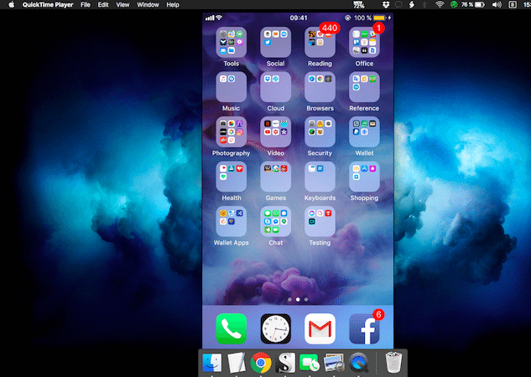
Task: Click the volume icon in menu bar
Action: tap(497, 5)
